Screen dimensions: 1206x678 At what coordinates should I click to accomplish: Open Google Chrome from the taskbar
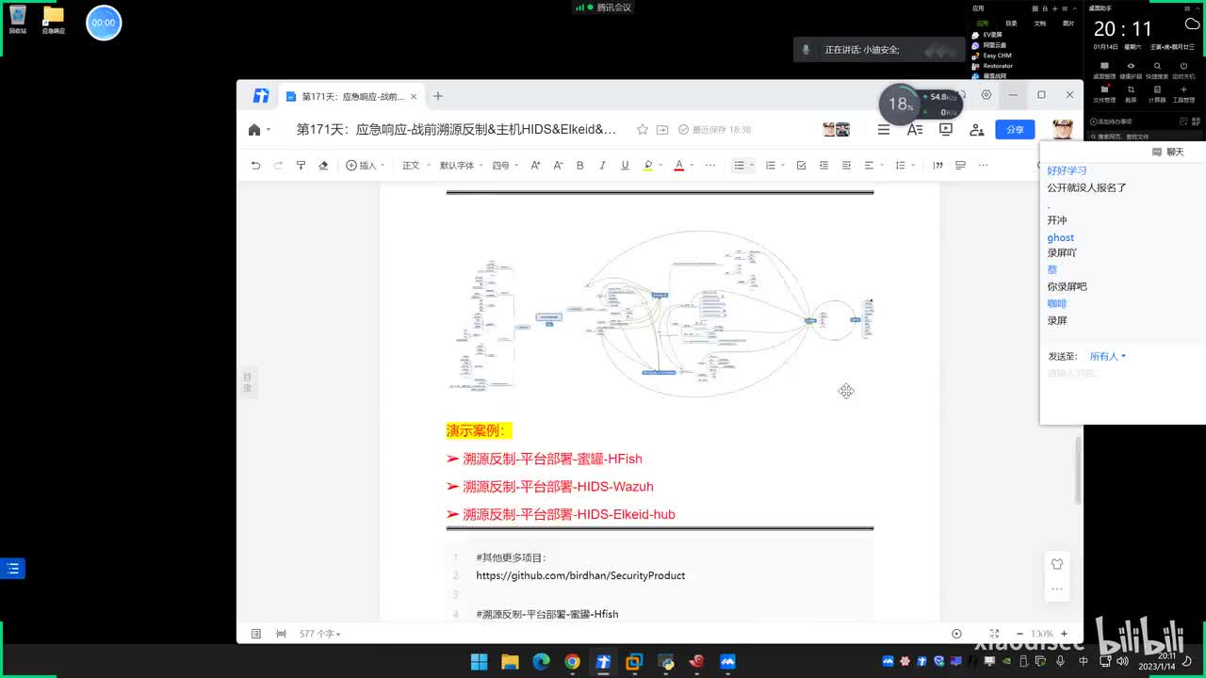(572, 662)
